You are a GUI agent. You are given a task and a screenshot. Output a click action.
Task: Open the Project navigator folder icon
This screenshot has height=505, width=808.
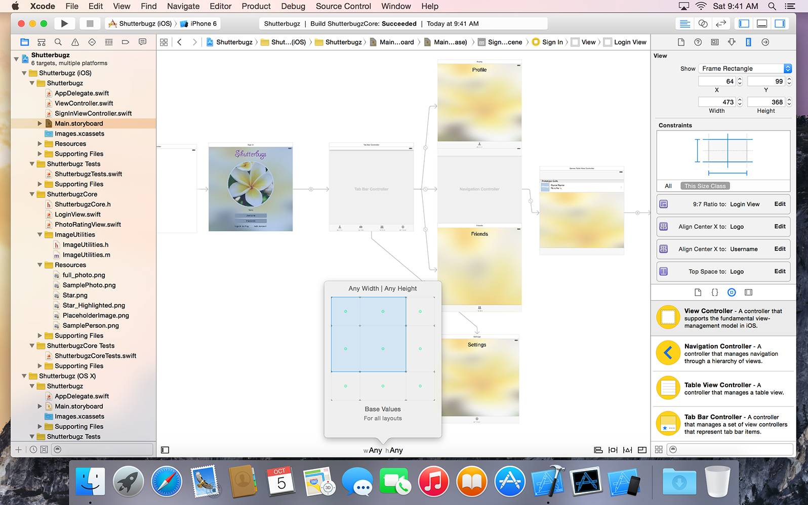24,42
